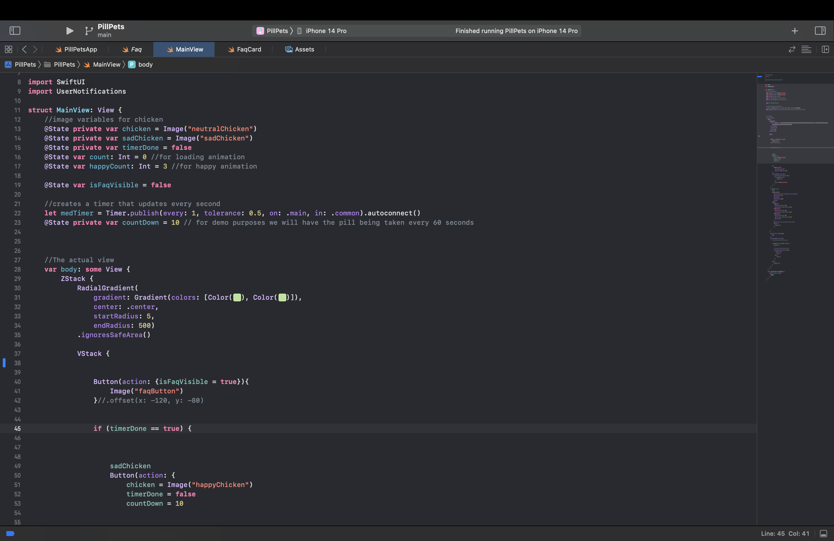
Task: Go back in editor history
Action: (24, 49)
